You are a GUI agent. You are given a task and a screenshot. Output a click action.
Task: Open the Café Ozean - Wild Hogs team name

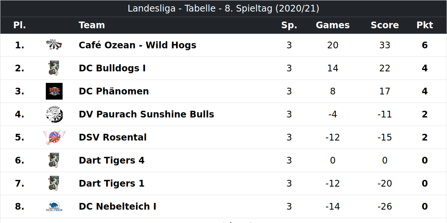pyautogui.click(x=137, y=45)
